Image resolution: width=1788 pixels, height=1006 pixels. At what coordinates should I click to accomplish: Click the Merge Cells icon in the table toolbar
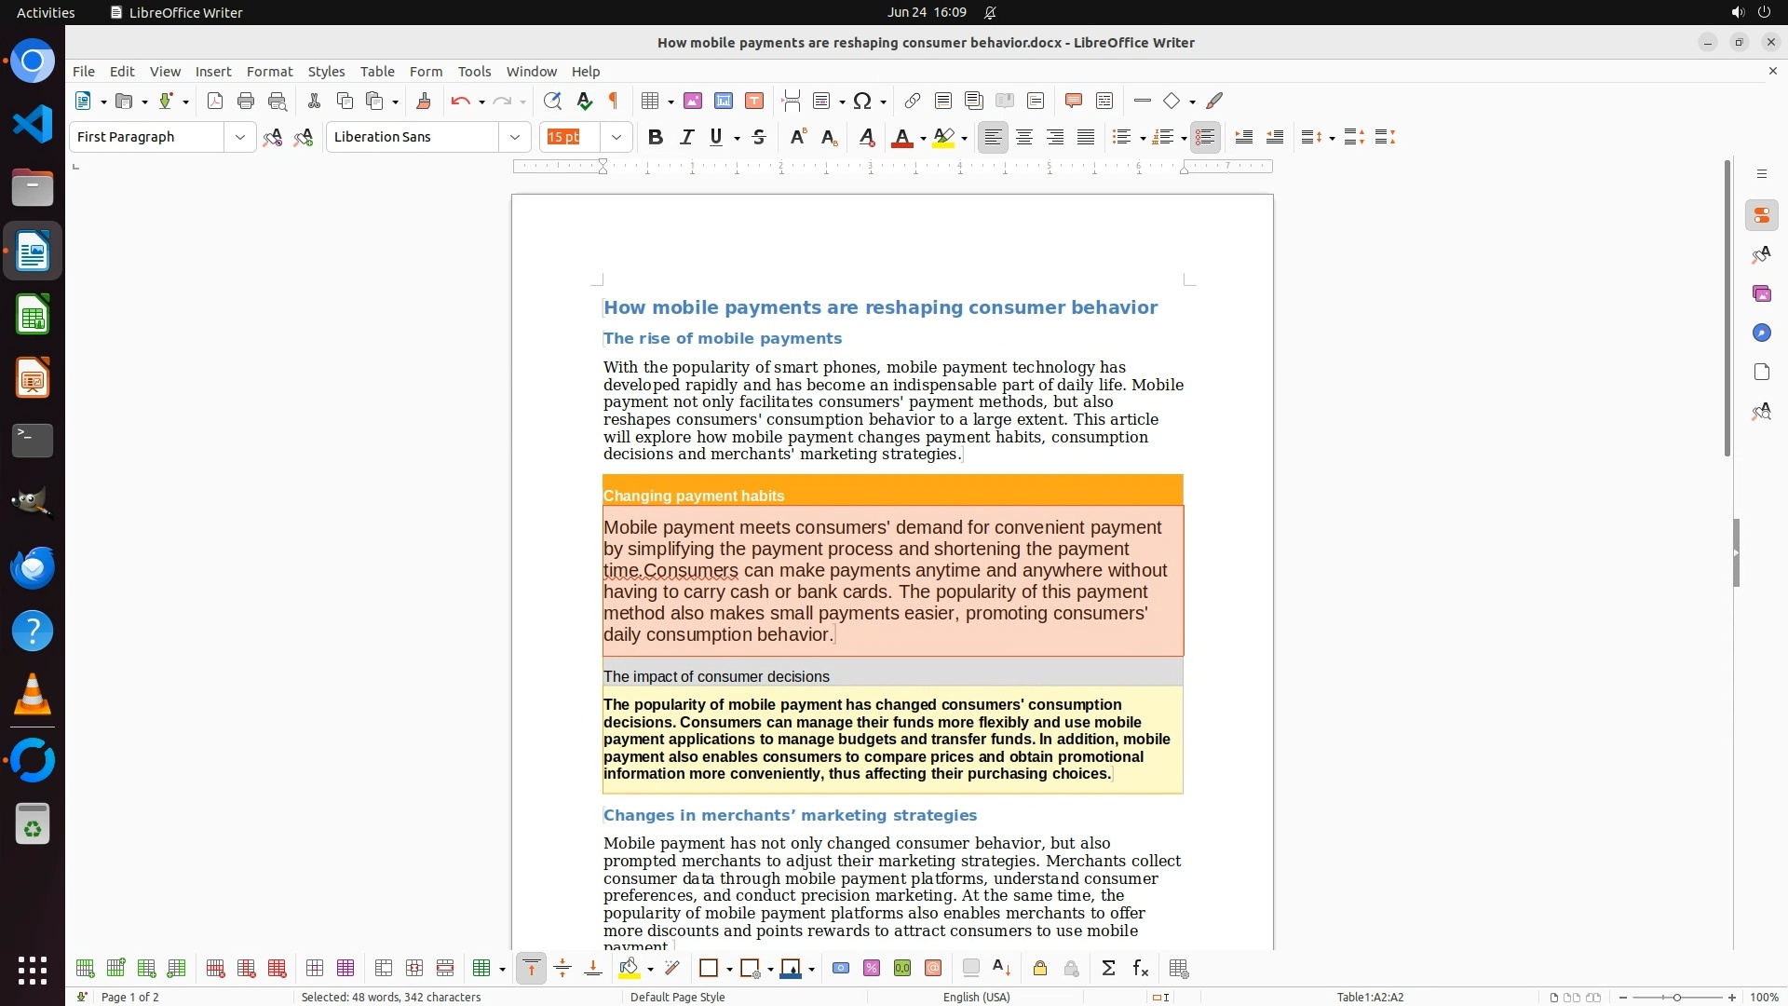tap(384, 969)
